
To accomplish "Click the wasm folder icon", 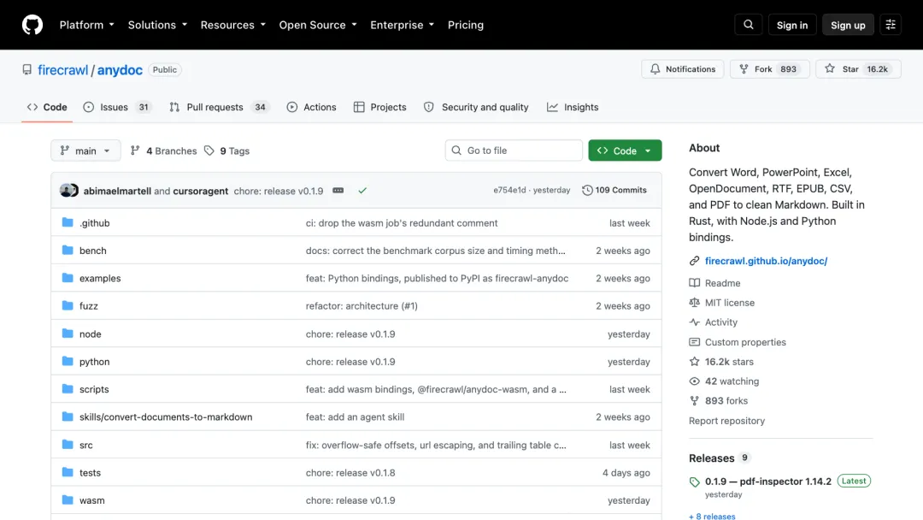I will pyautogui.click(x=68, y=500).
